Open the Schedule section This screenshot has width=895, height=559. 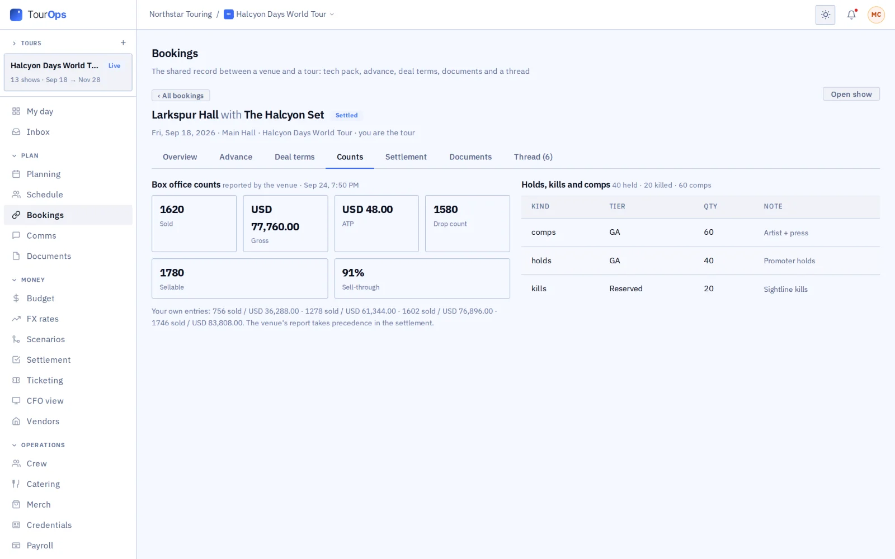pyautogui.click(x=68, y=195)
